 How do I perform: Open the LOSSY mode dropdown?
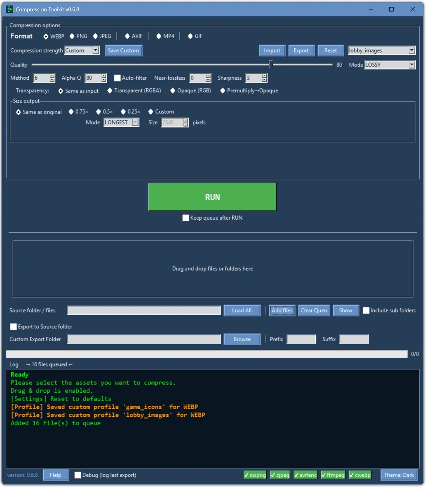[x=412, y=65]
